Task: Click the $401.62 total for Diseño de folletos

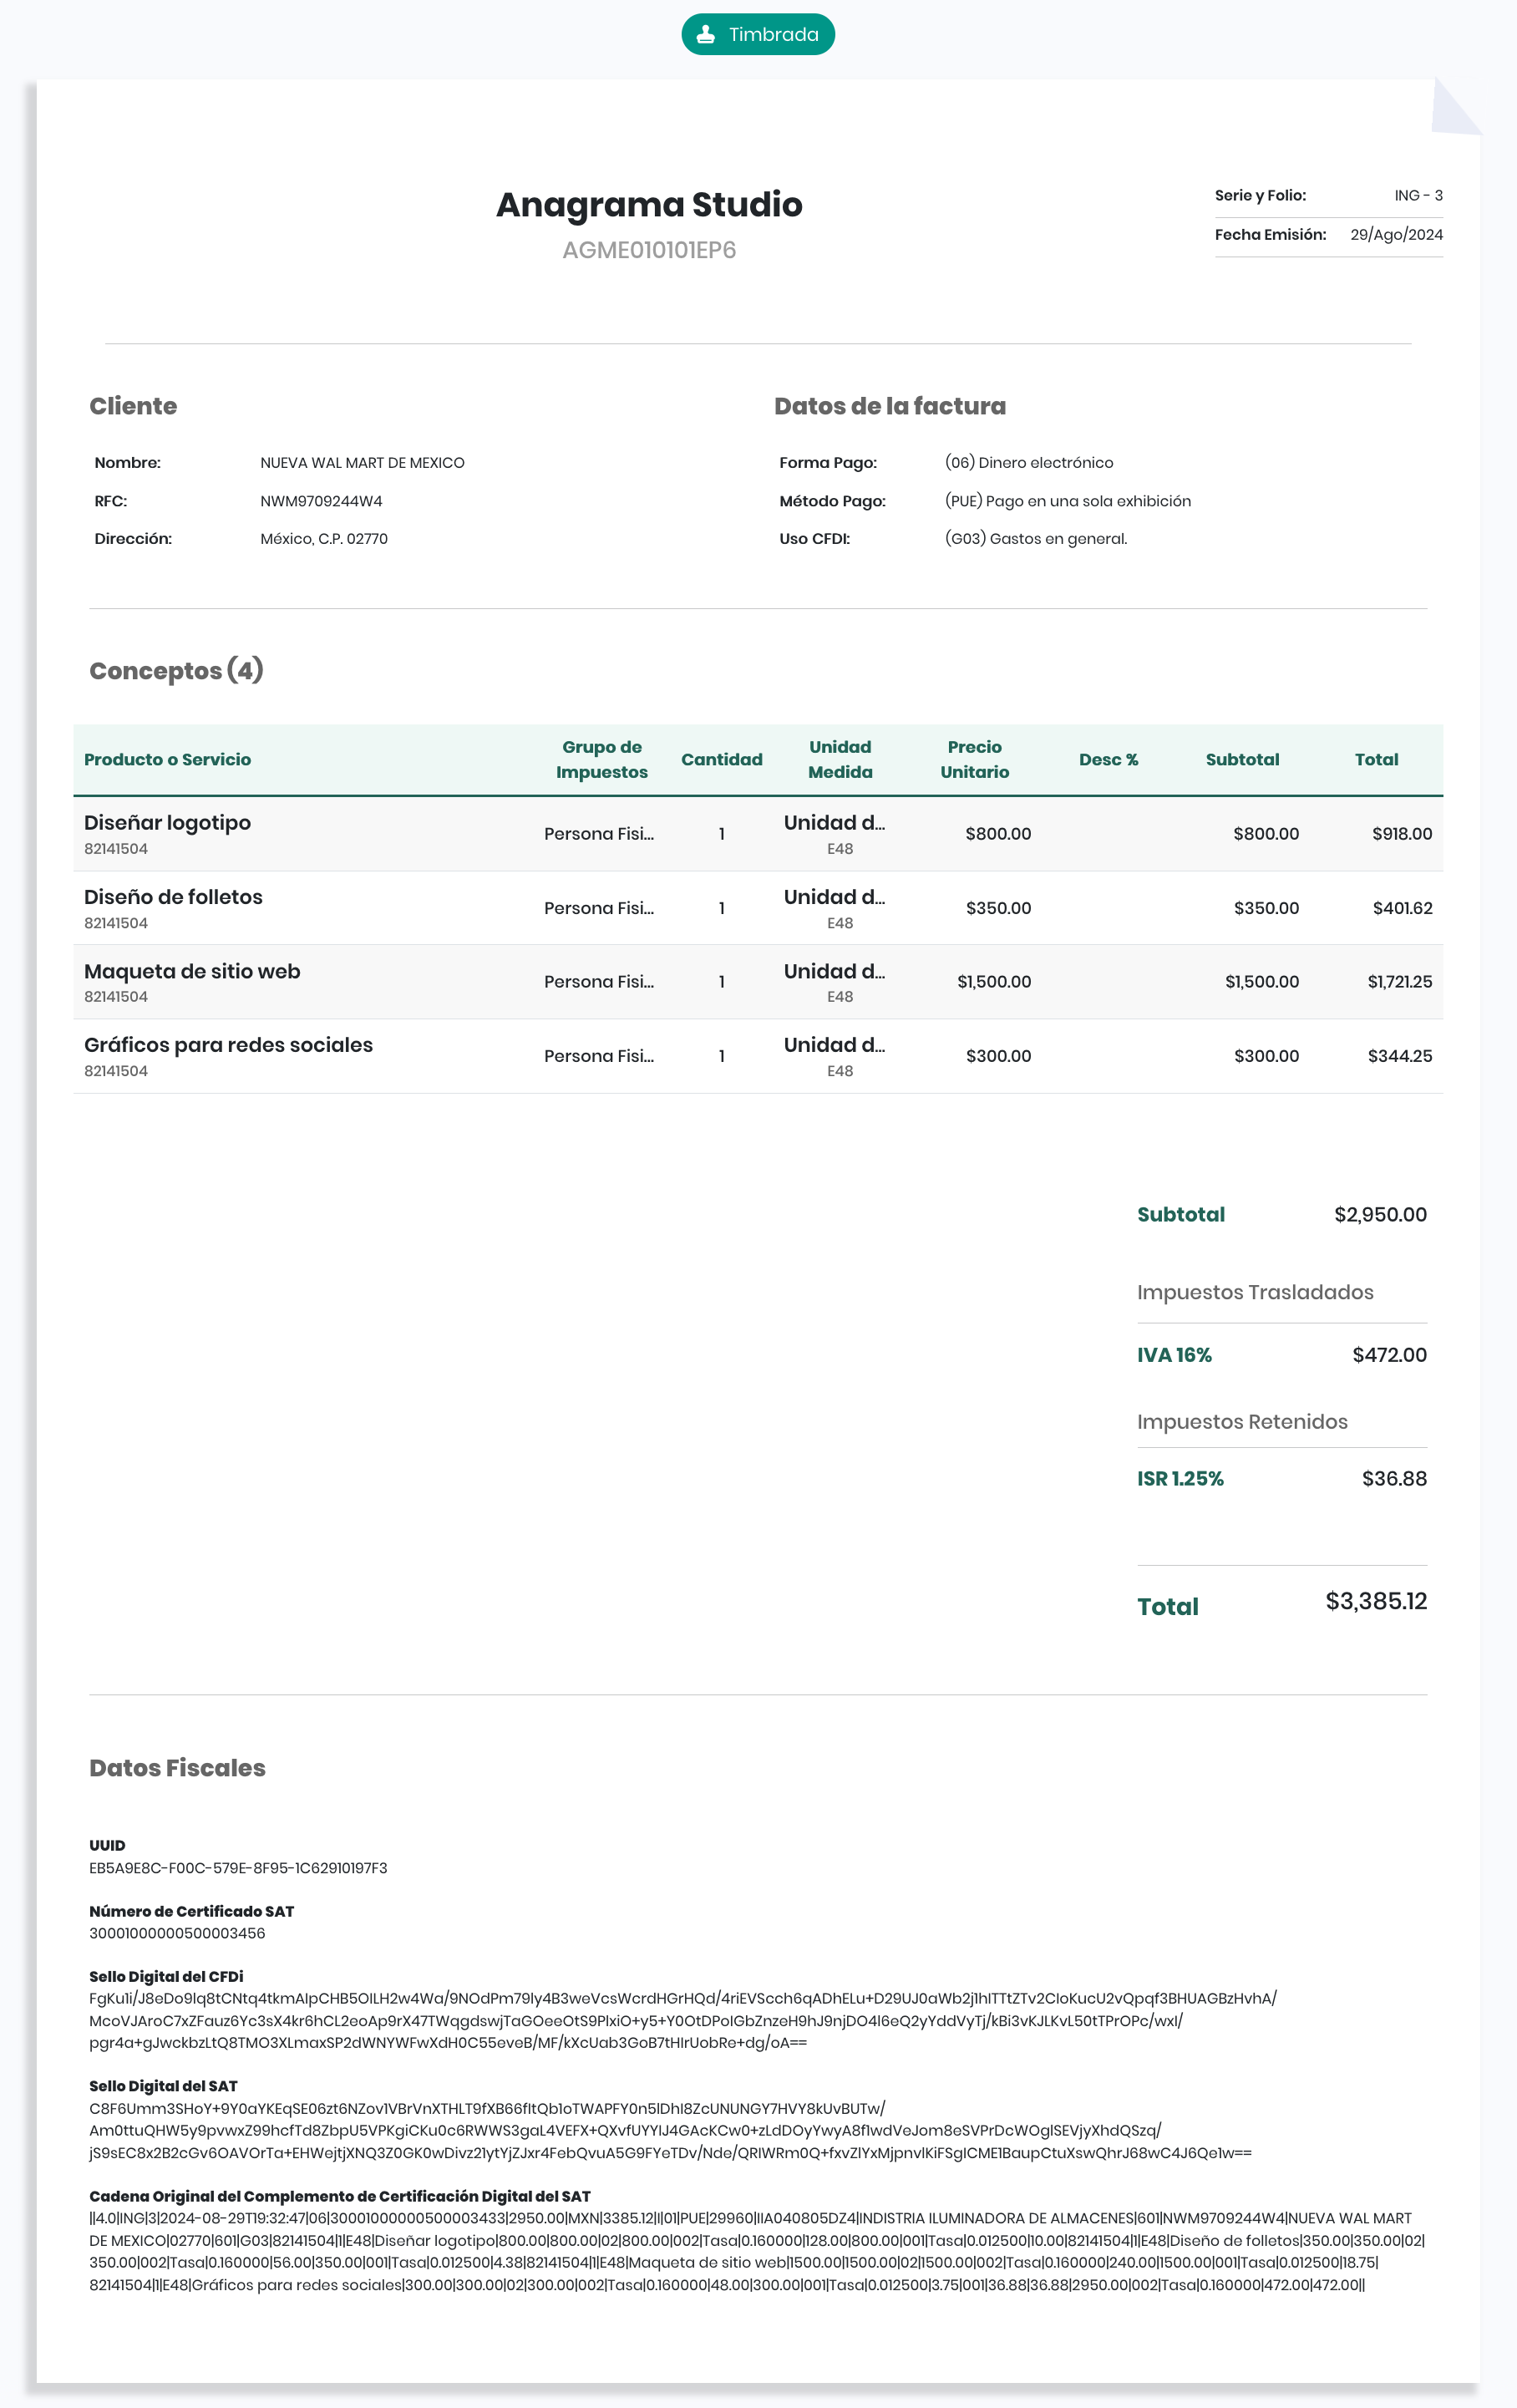Action: 1402,908
